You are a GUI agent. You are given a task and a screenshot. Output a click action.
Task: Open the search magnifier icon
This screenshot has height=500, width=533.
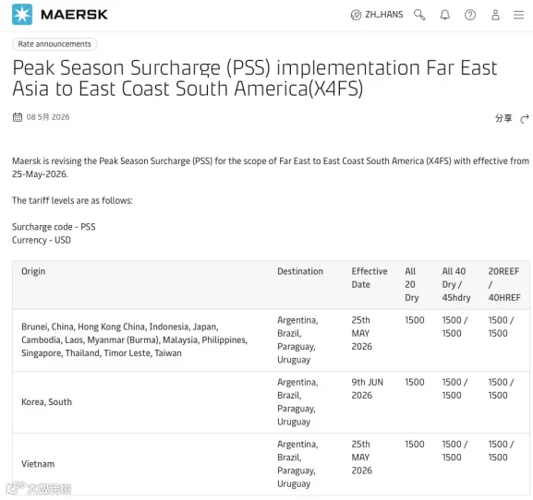(x=419, y=15)
